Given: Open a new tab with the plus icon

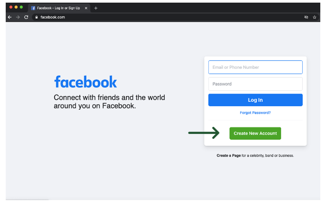Looking at the screenshot, I should click(x=96, y=8).
